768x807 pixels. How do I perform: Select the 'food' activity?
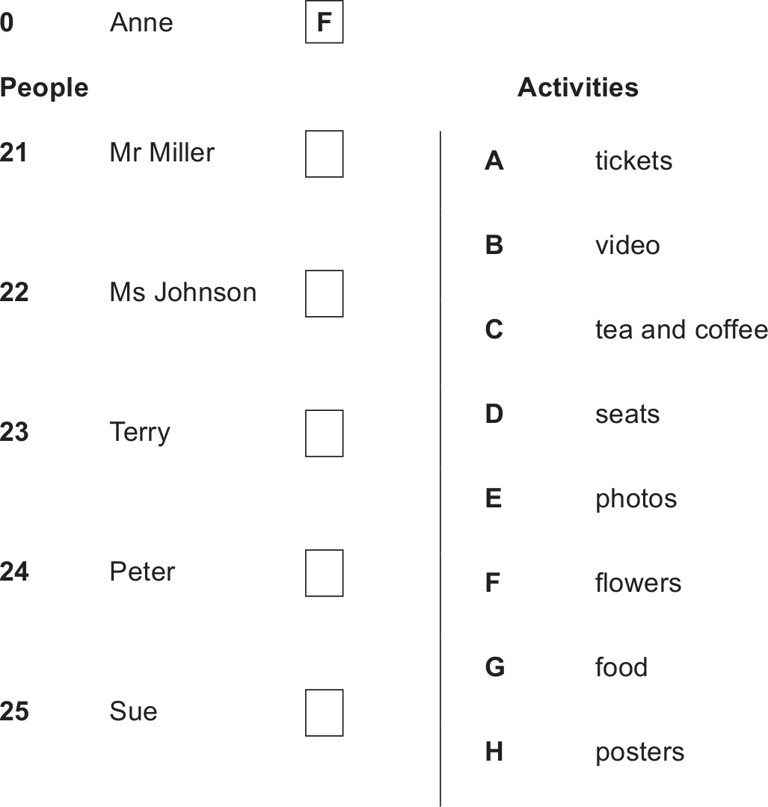621,667
